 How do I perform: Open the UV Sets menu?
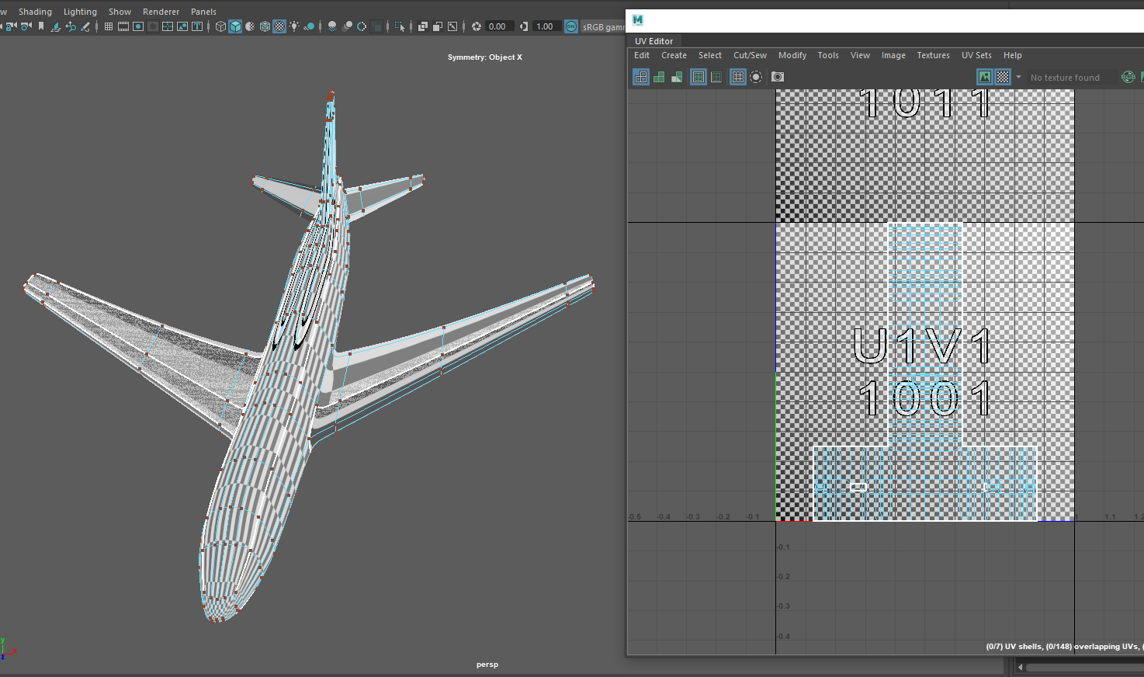click(x=976, y=55)
